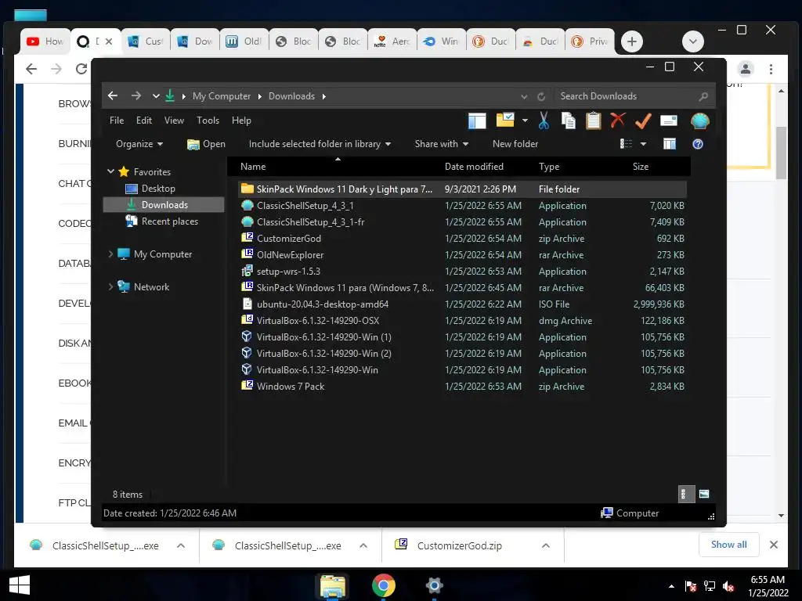Click the Explorer back arrow

pos(113,96)
